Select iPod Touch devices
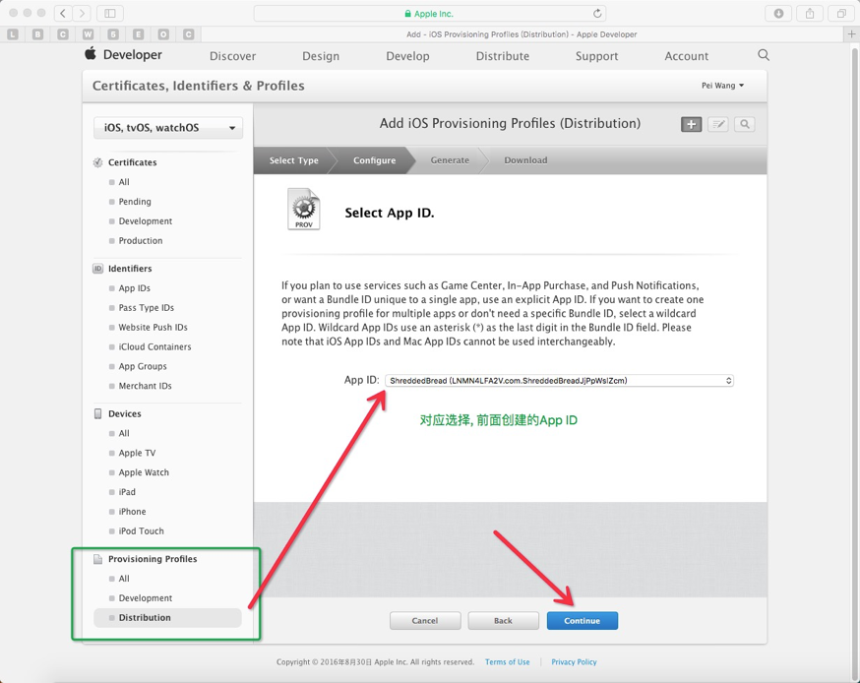The image size is (860, 683). (x=141, y=531)
